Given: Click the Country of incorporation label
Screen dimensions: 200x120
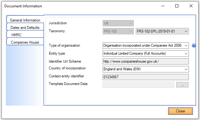Looking at the screenshot, I should [67, 68].
